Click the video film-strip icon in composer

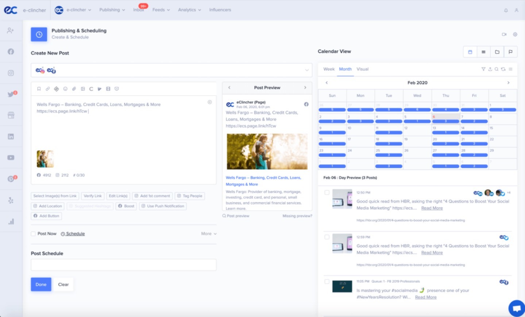[108, 89]
